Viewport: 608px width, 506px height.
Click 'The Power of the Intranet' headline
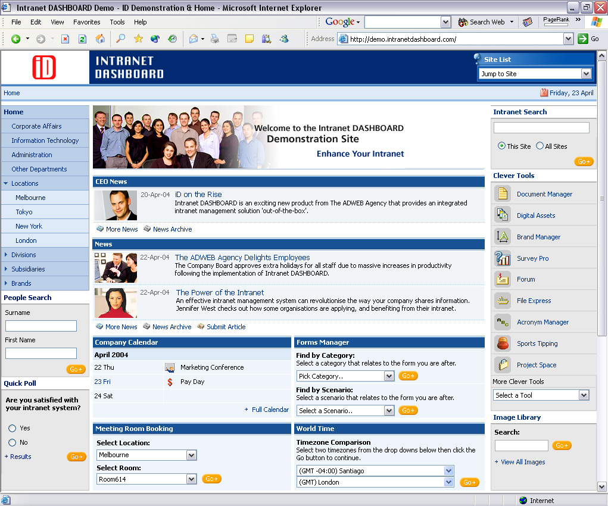pyautogui.click(x=220, y=292)
